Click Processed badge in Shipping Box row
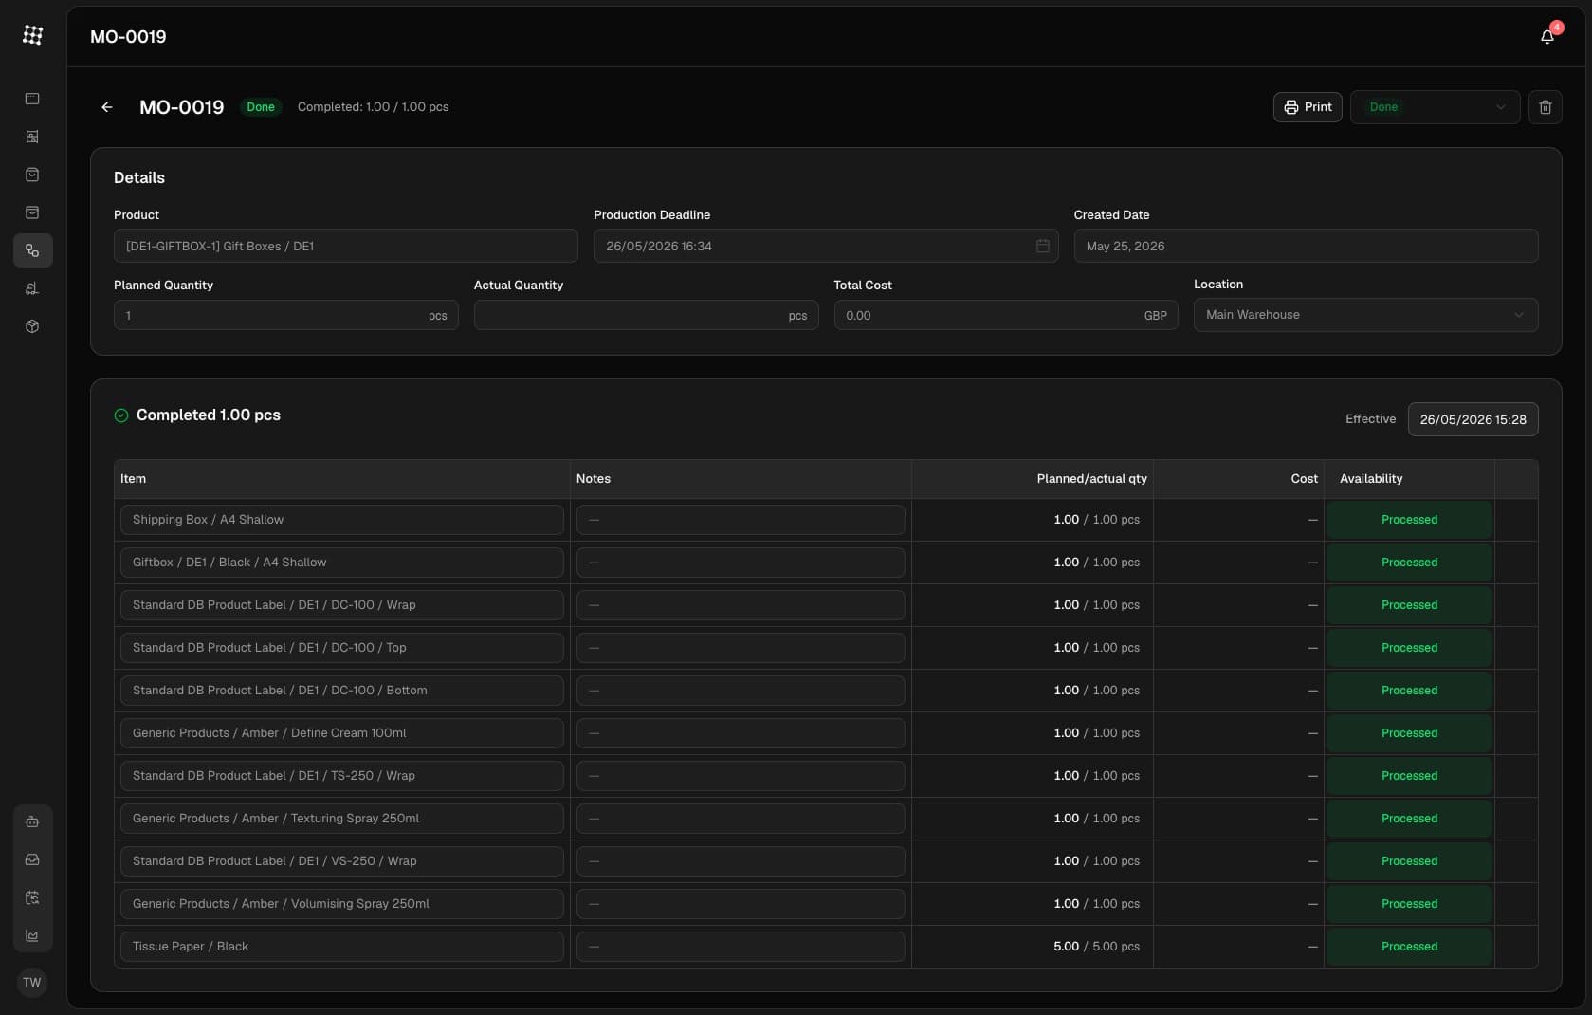The height and width of the screenshot is (1015, 1592). [x=1409, y=520]
